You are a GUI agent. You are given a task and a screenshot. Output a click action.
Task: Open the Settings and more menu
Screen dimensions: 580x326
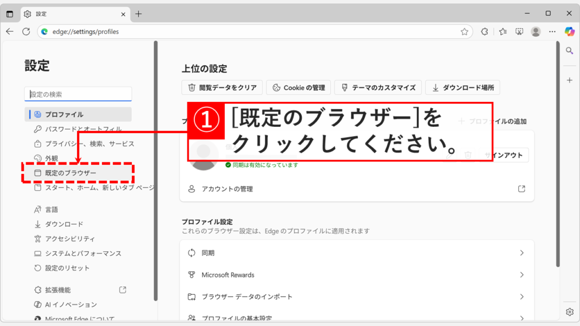[x=552, y=32]
